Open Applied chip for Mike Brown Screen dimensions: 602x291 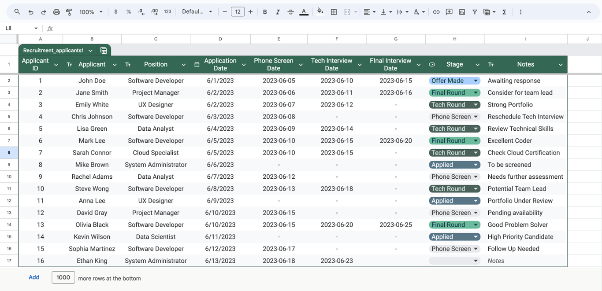click(454, 165)
